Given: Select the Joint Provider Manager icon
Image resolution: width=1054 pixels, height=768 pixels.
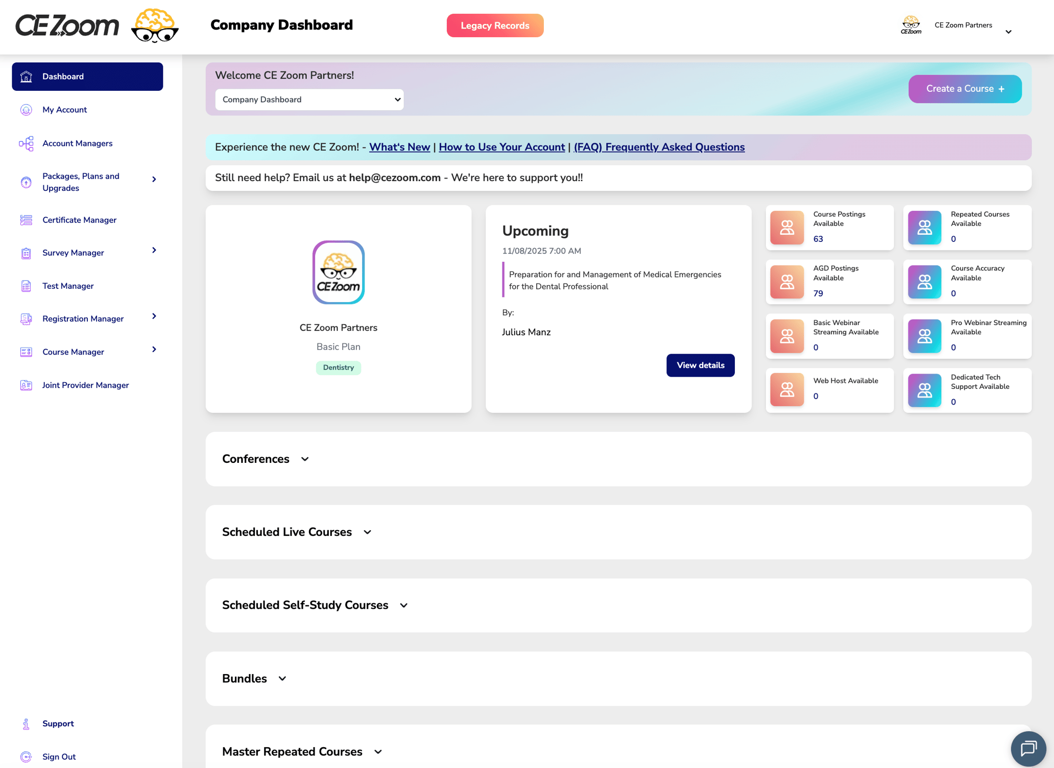Looking at the screenshot, I should [26, 385].
